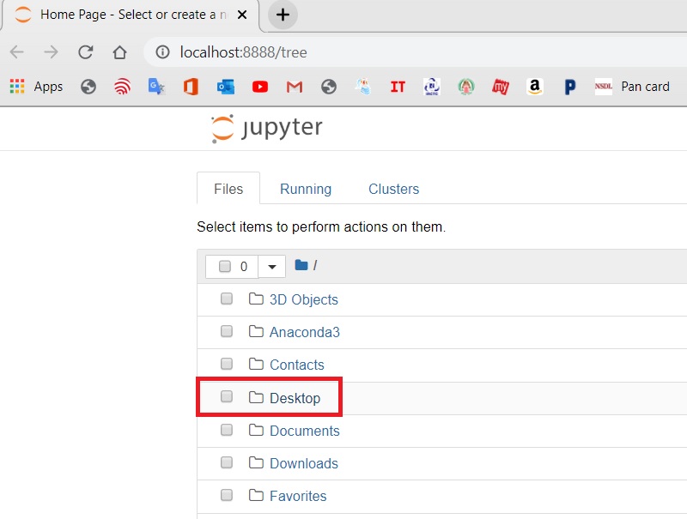Image resolution: width=687 pixels, height=519 pixels.
Task: Open Gmail bookmark in the bookmarks bar
Action: (x=295, y=86)
